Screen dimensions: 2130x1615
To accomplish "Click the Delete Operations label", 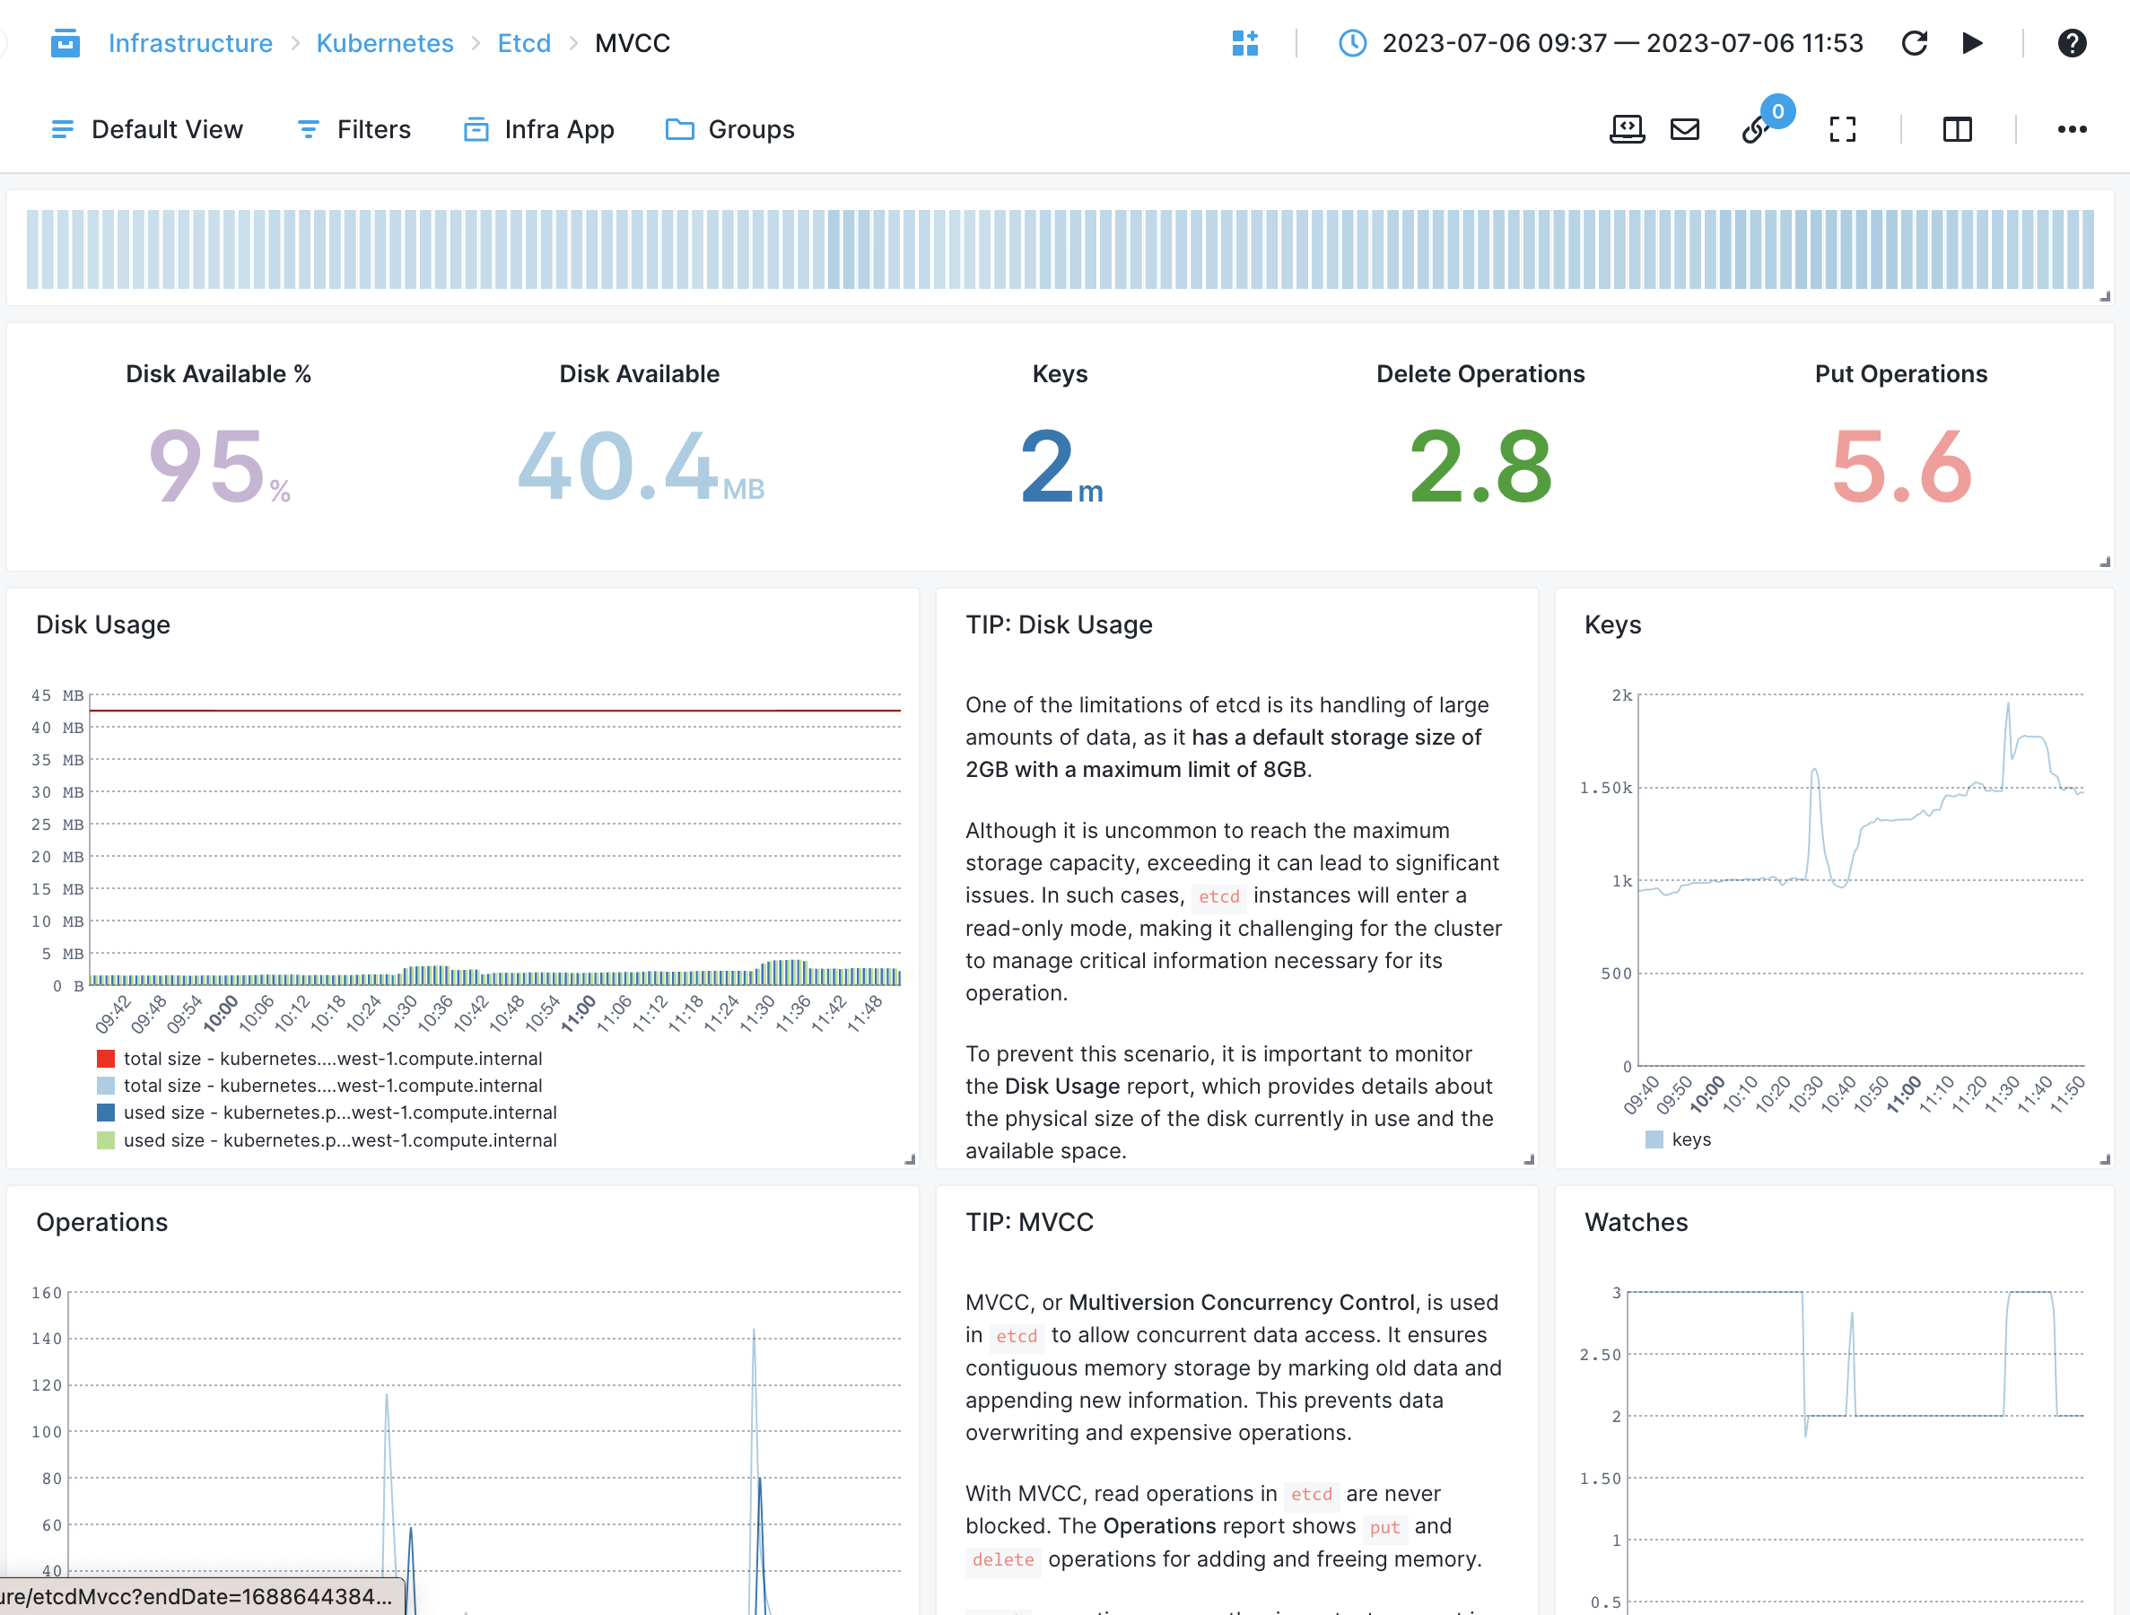I will tap(1480, 373).
